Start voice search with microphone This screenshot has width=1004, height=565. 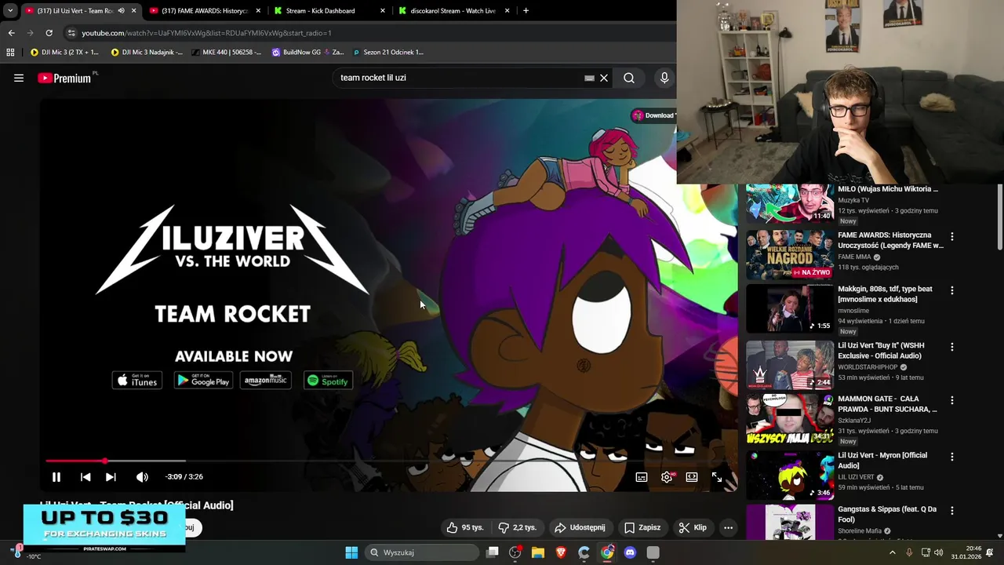click(x=664, y=78)
